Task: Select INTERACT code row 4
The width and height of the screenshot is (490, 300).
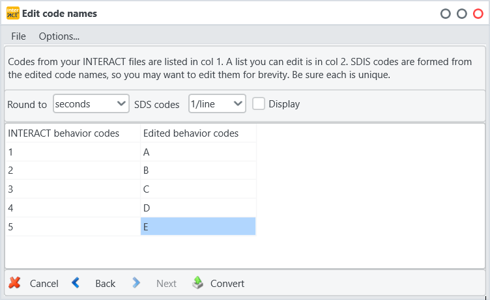Action: click(73, 208)
